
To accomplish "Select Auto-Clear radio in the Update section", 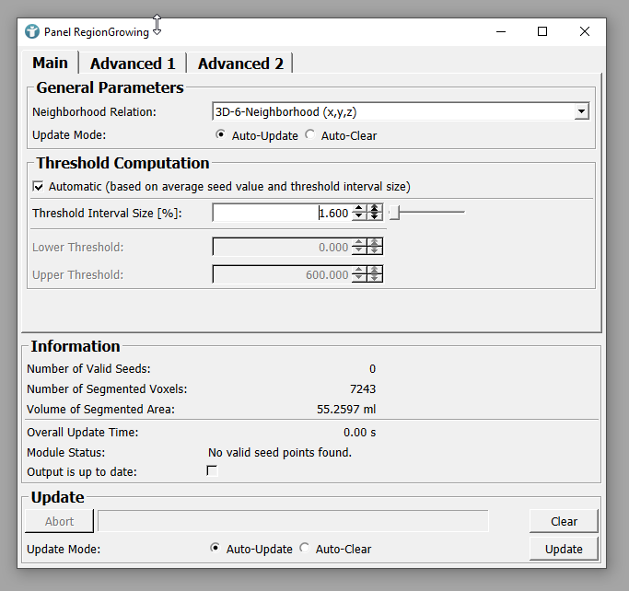I will (x=306, y=549).
